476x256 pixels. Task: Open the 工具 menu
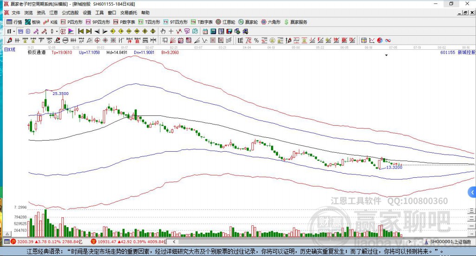[x=99, y=13]
